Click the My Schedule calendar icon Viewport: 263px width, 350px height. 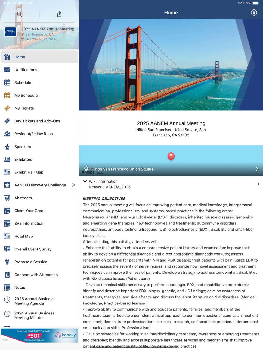[x=7, y=95]
